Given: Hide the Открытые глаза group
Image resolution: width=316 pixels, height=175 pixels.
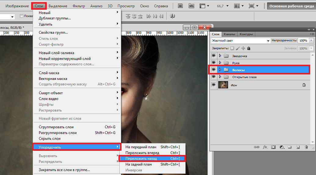Looking at the screenshot, I should [213, 77].
